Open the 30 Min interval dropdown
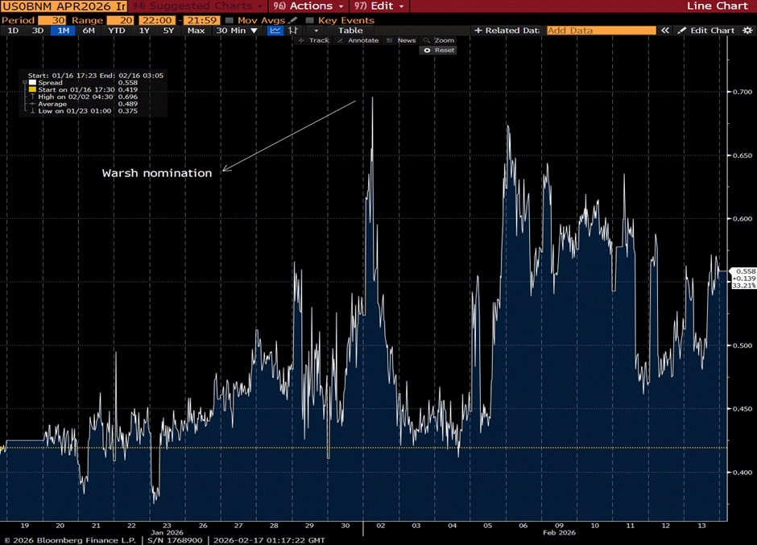This screenshot has height=545, width=757. coord(238,31)
